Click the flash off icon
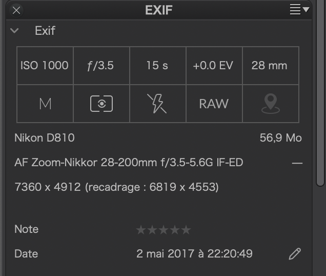This screenshot has height=276, width=326. [157, 104]
